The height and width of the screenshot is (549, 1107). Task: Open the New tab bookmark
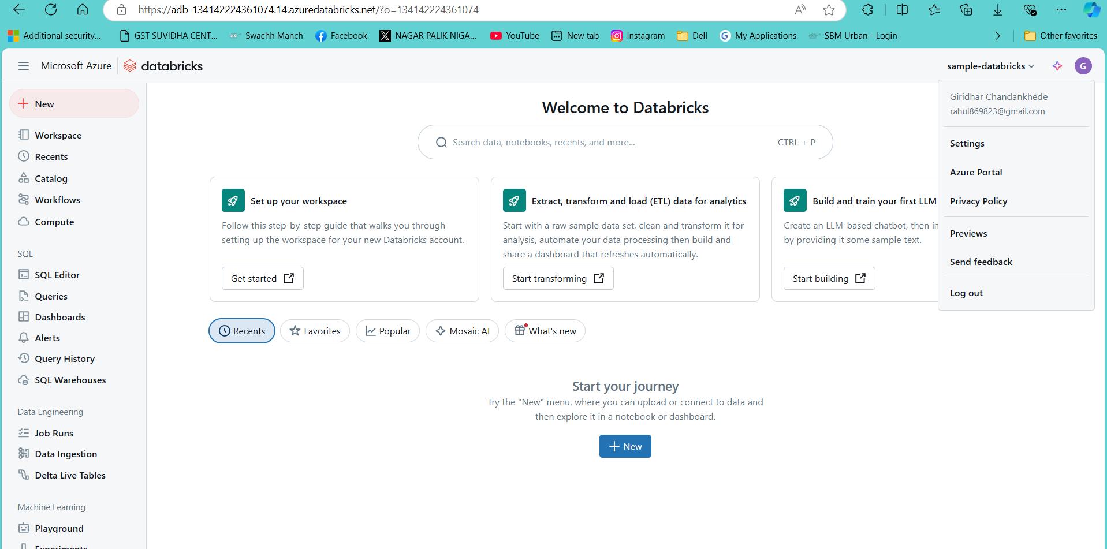tap(575, 36)
